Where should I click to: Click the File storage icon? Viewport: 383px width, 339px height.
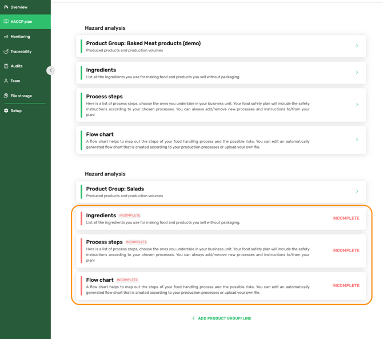(6, 95)
